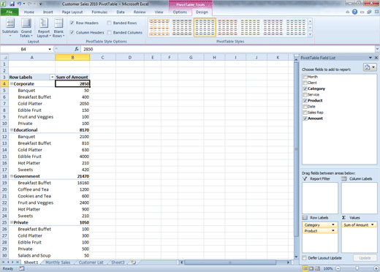380x272 pixels.
Task: Enable Defer Layout Update checkbox
Action: coord(304,258)
